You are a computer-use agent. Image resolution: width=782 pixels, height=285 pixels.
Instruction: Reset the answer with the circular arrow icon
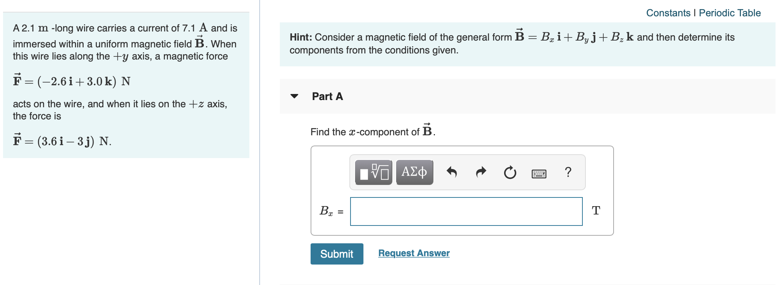(x=509, y=172)
